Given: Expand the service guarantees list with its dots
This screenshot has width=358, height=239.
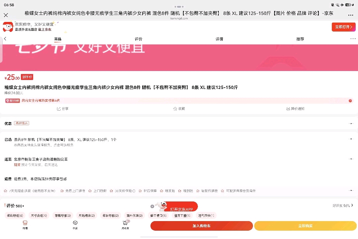Looking at the screenshot, I should (x=351, y=190).
